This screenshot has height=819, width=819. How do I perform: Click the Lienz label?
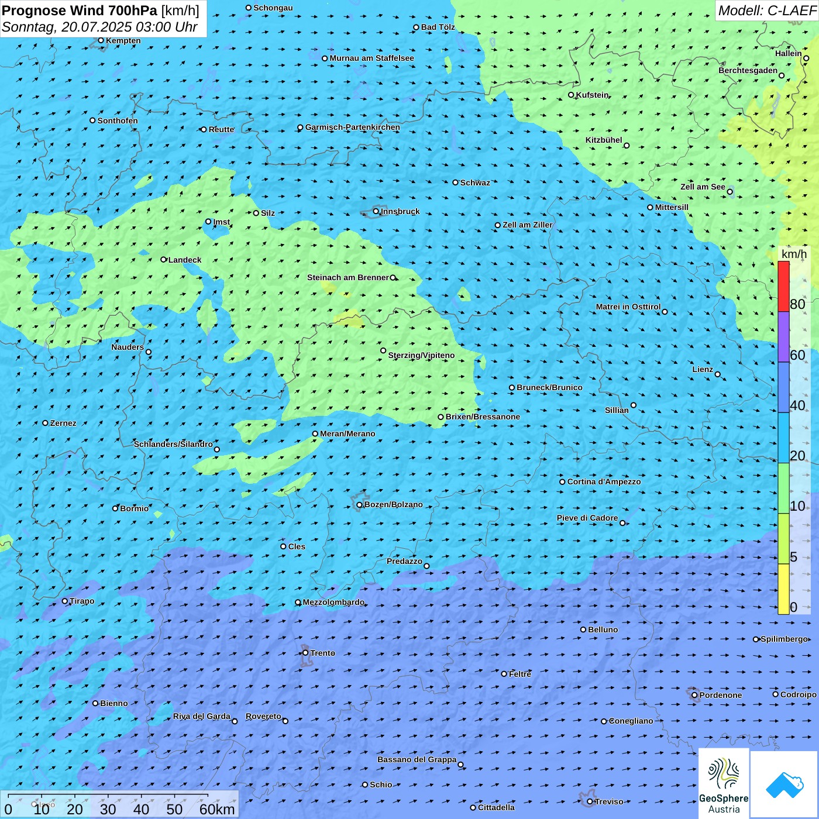click(x=703, y=369)
